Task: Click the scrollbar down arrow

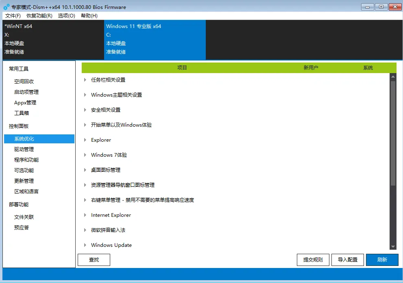Action: [x=392, y=246]
